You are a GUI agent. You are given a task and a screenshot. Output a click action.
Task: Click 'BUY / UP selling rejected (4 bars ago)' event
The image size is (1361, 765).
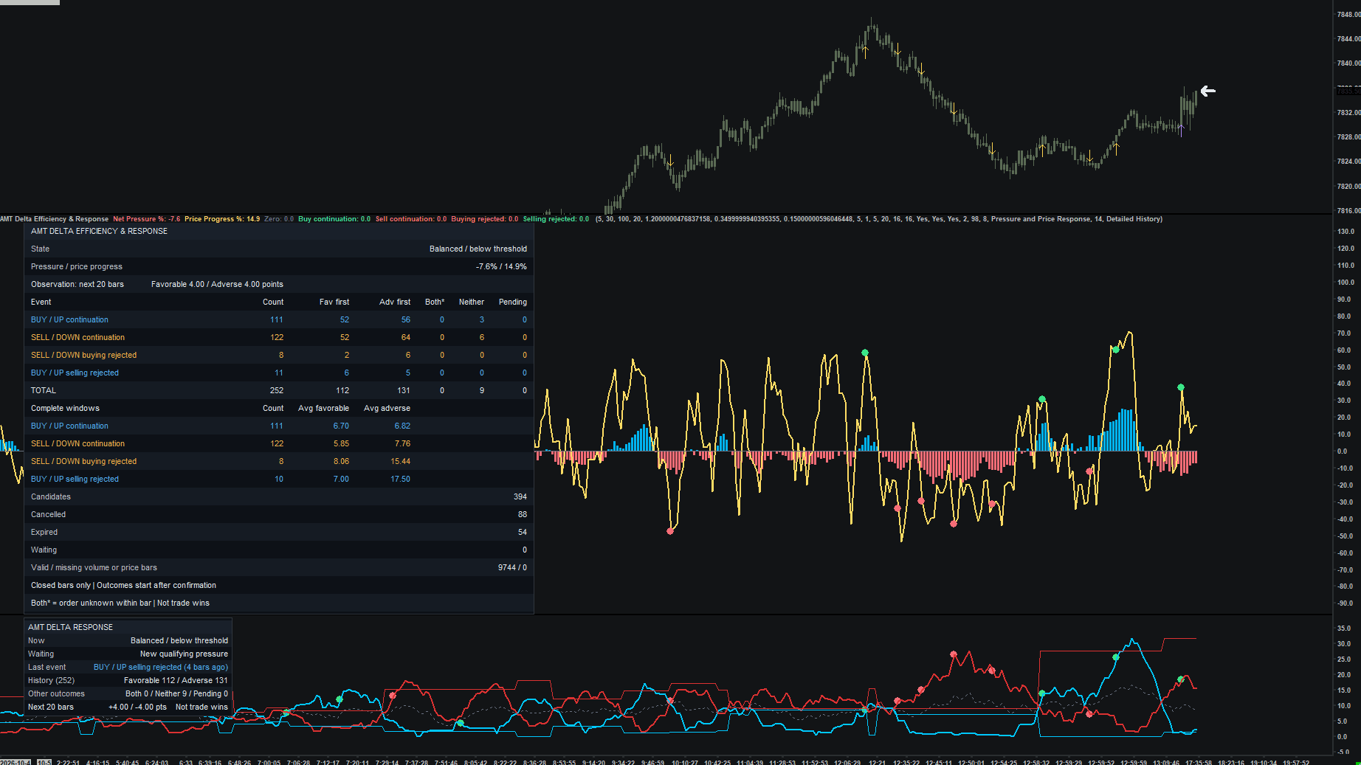pos(161,667)
